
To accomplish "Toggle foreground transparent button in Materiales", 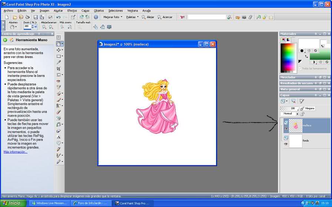I will click(x=315, y=51).
